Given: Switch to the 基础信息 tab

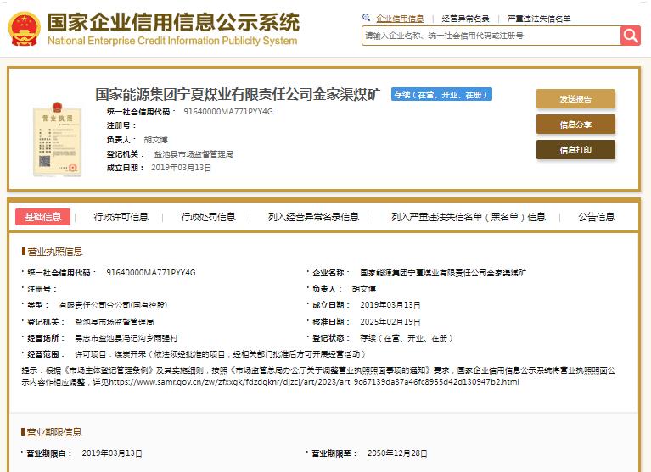Looking at the screenshot, I should (42, 217).
